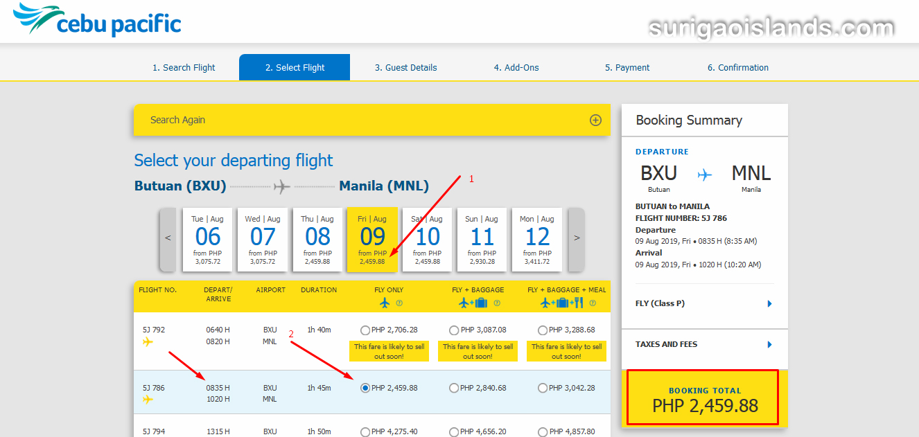This screenshot has width=919, height=437.
Task: Expand FLY (Class P) fare details arrow
Action: [x=770, y=304]
